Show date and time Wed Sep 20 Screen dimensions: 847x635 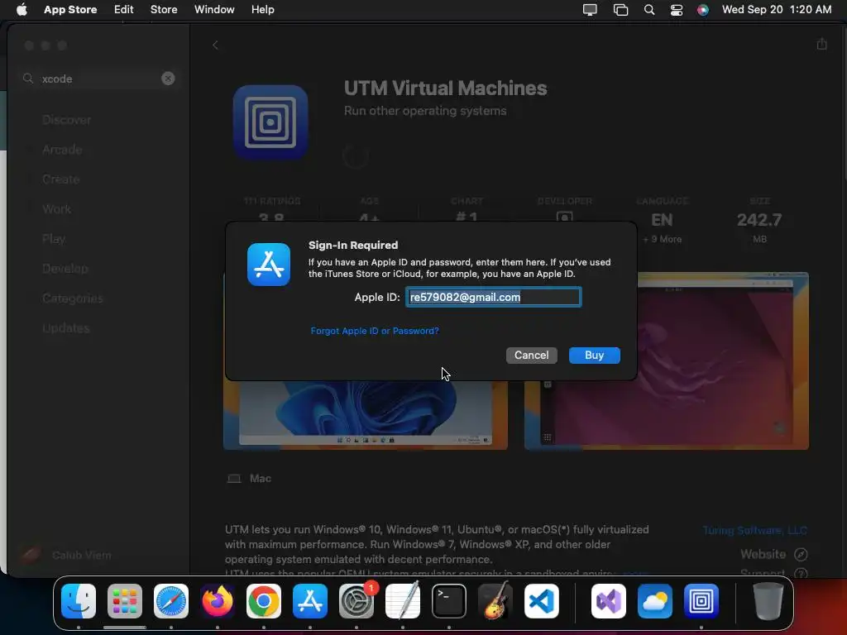coord(776,9)
